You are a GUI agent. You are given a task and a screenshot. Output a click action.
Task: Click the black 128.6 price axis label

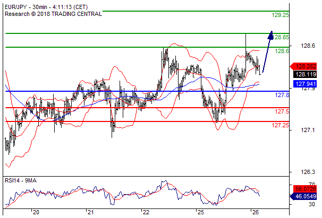[308, 46]
